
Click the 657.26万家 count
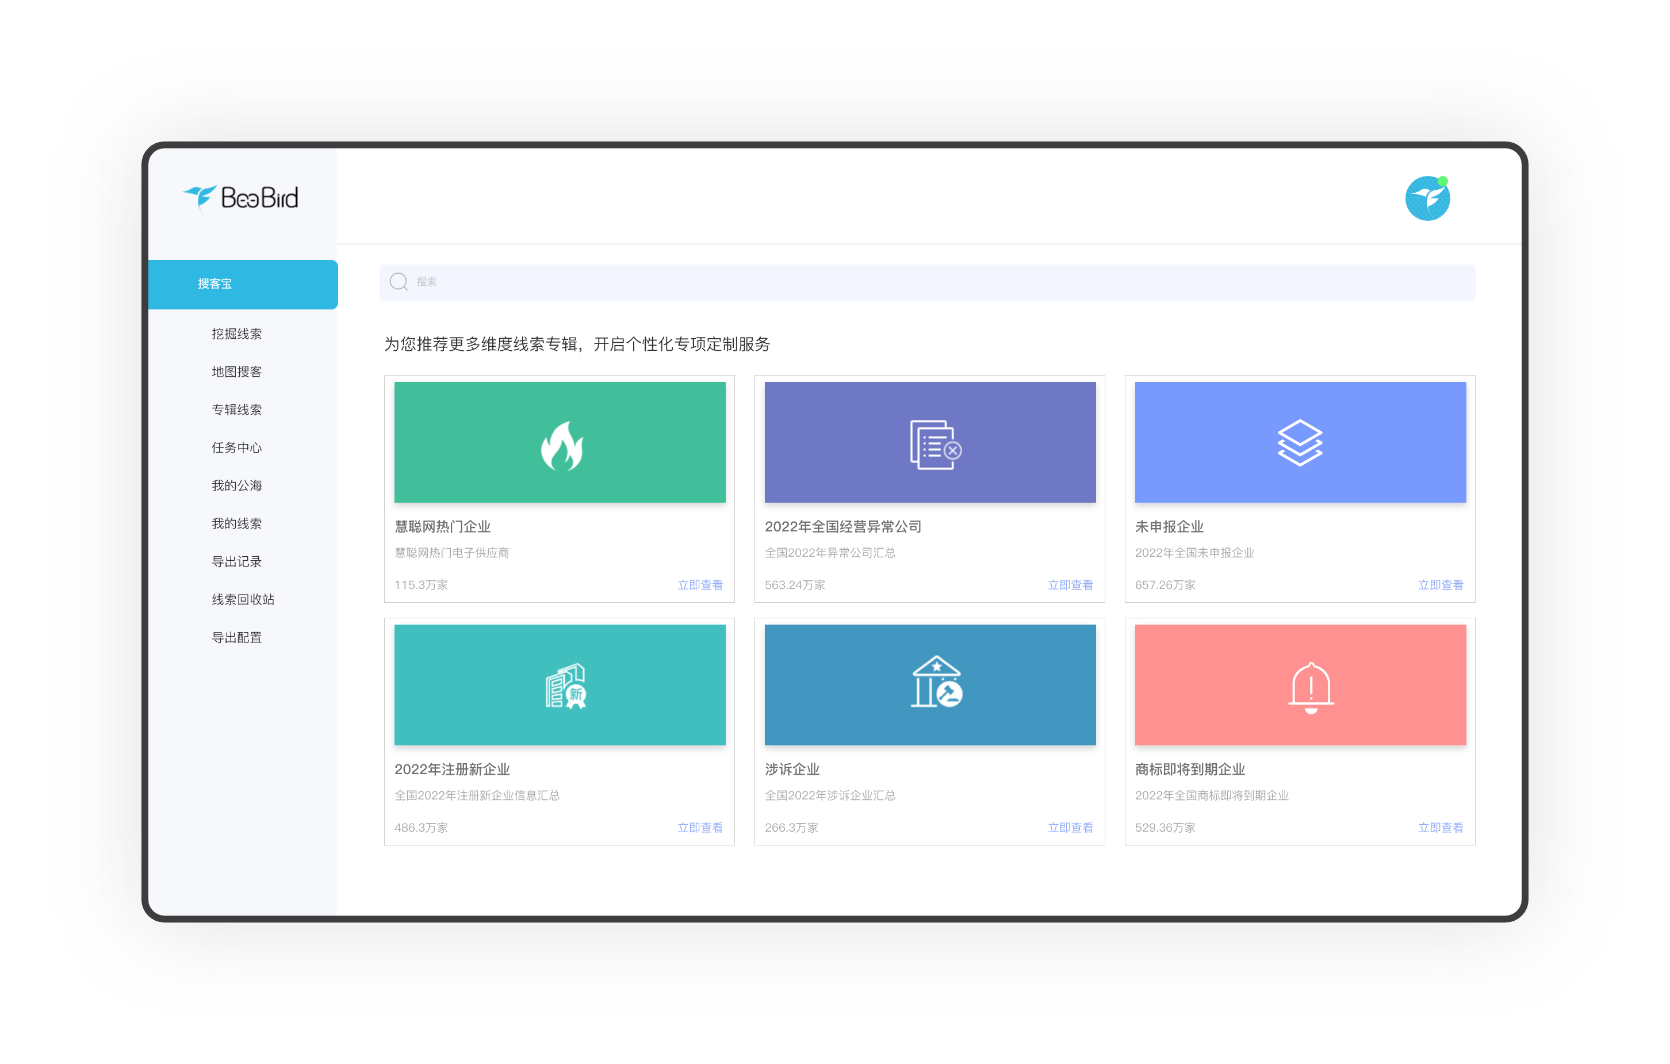tap(1165, 585)
